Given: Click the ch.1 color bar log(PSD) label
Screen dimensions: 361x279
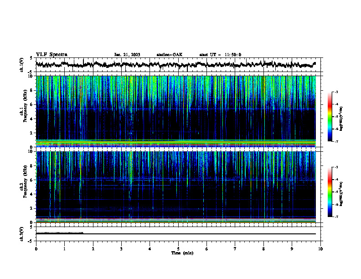Looking at the screenshot, I should 341,119.
